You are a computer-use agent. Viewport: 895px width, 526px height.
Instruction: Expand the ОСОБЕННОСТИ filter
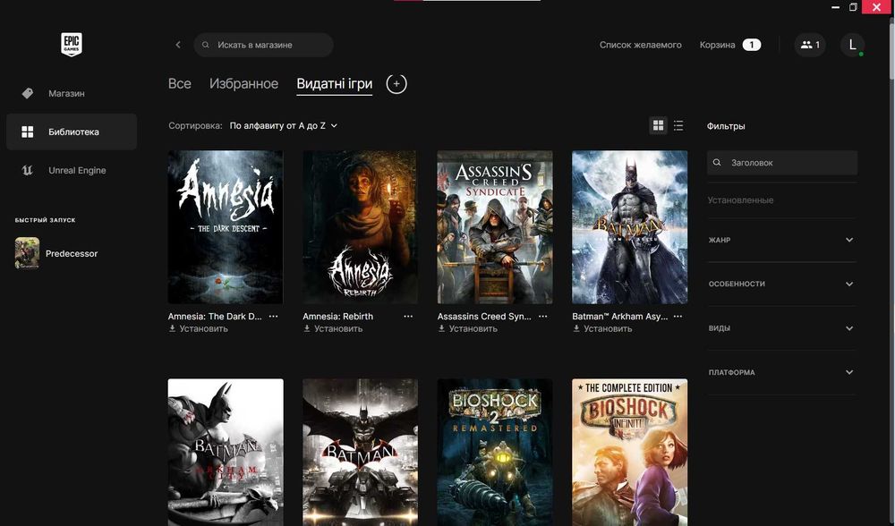pyautogui.click(x=781, y=284)
